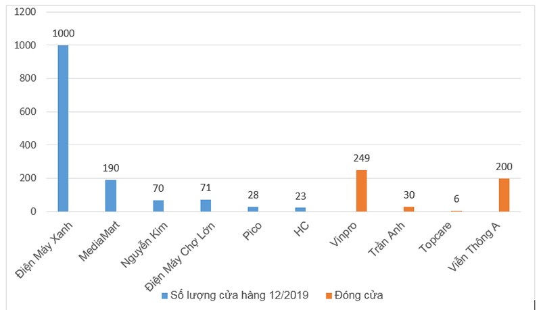The height and width of the screenshot is (310, 541).
Task: Click the blue legend swatch for 12/2019 stores
Action: point(164,295)
